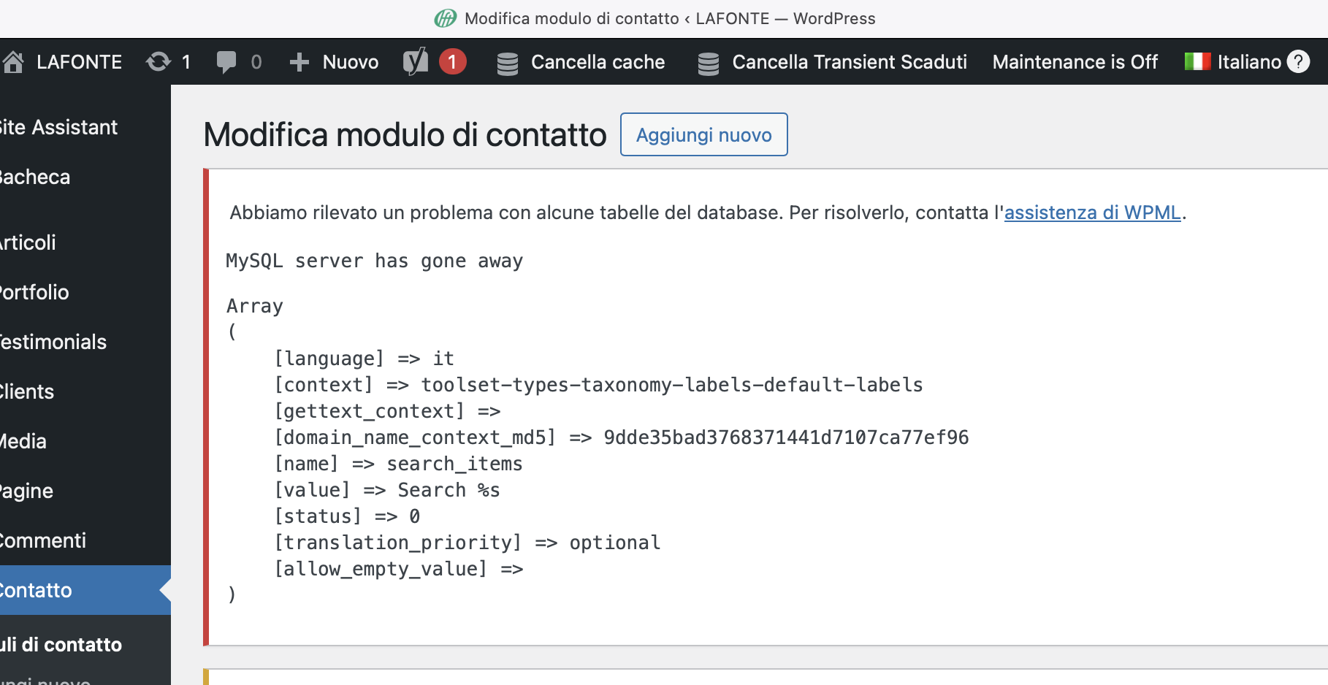Screen dimensions: 1328x685
Task: Open Commenti in sidebar
Action: [x=43, y=540]
